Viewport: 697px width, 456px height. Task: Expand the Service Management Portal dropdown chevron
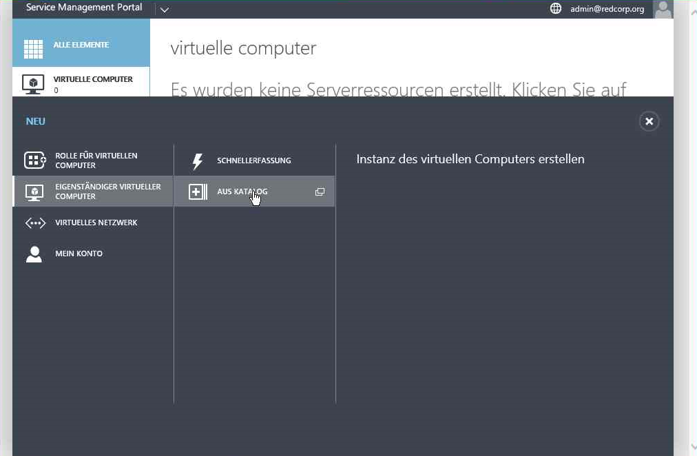[164, 10]
